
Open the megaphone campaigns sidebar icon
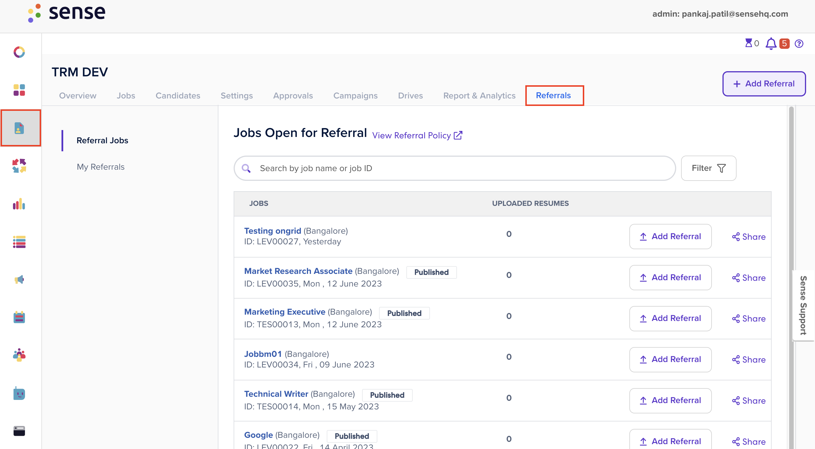point(19,280)
